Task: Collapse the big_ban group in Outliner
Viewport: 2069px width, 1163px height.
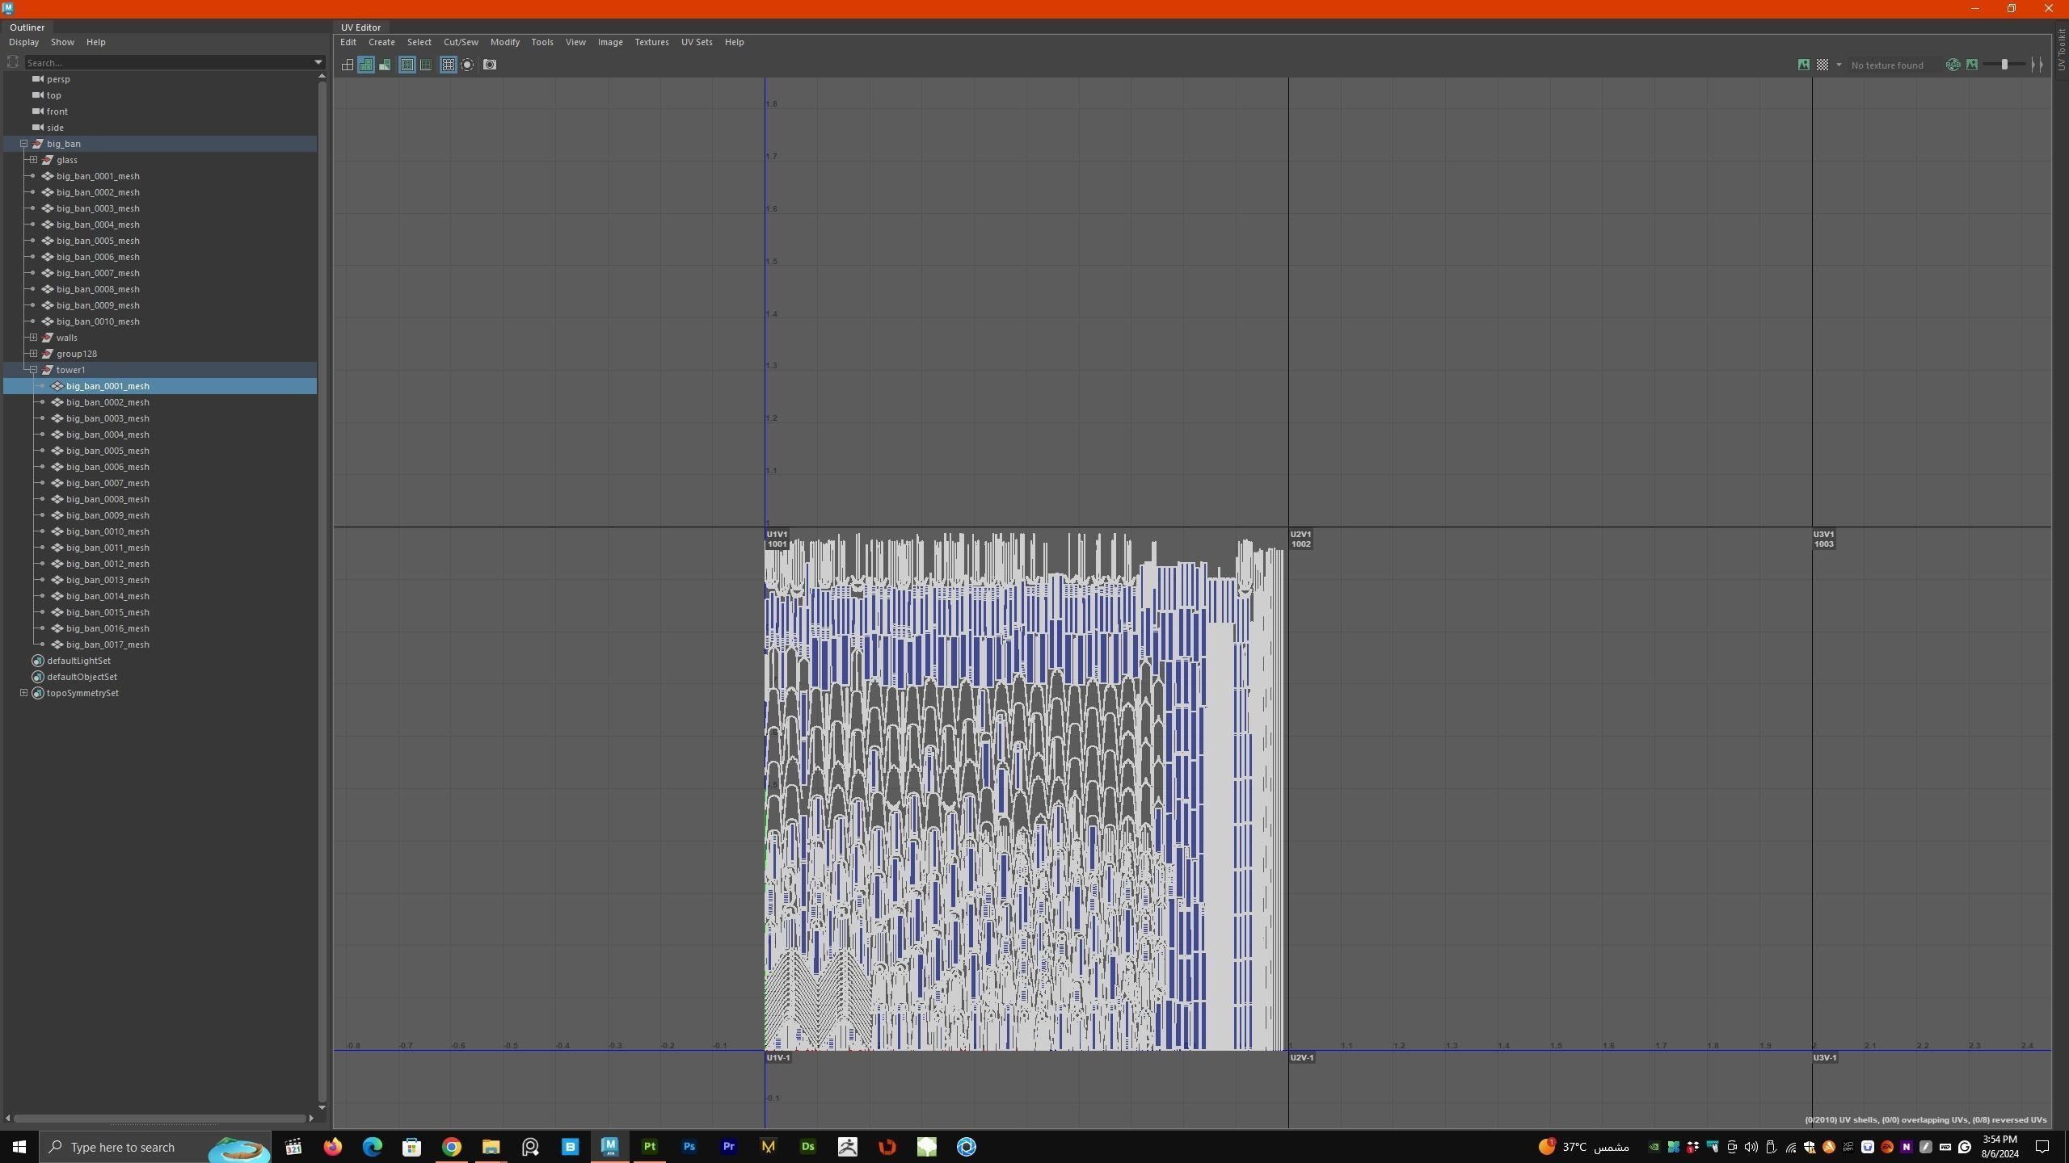Action: (x=24, y=144)
